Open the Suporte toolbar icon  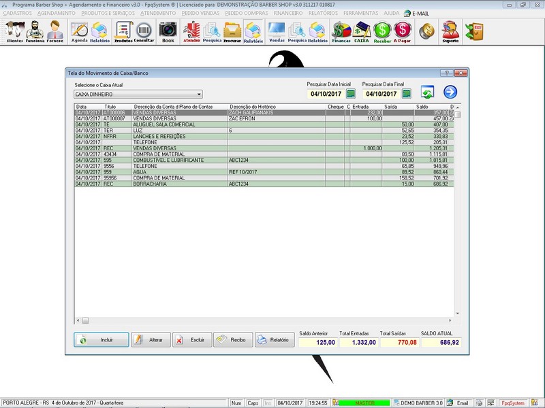[x=449, y=31]
